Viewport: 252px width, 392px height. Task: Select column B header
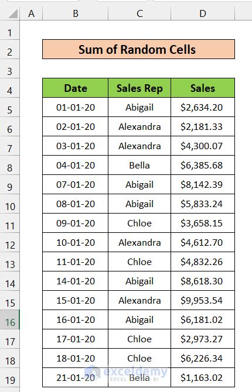[76, 13]
